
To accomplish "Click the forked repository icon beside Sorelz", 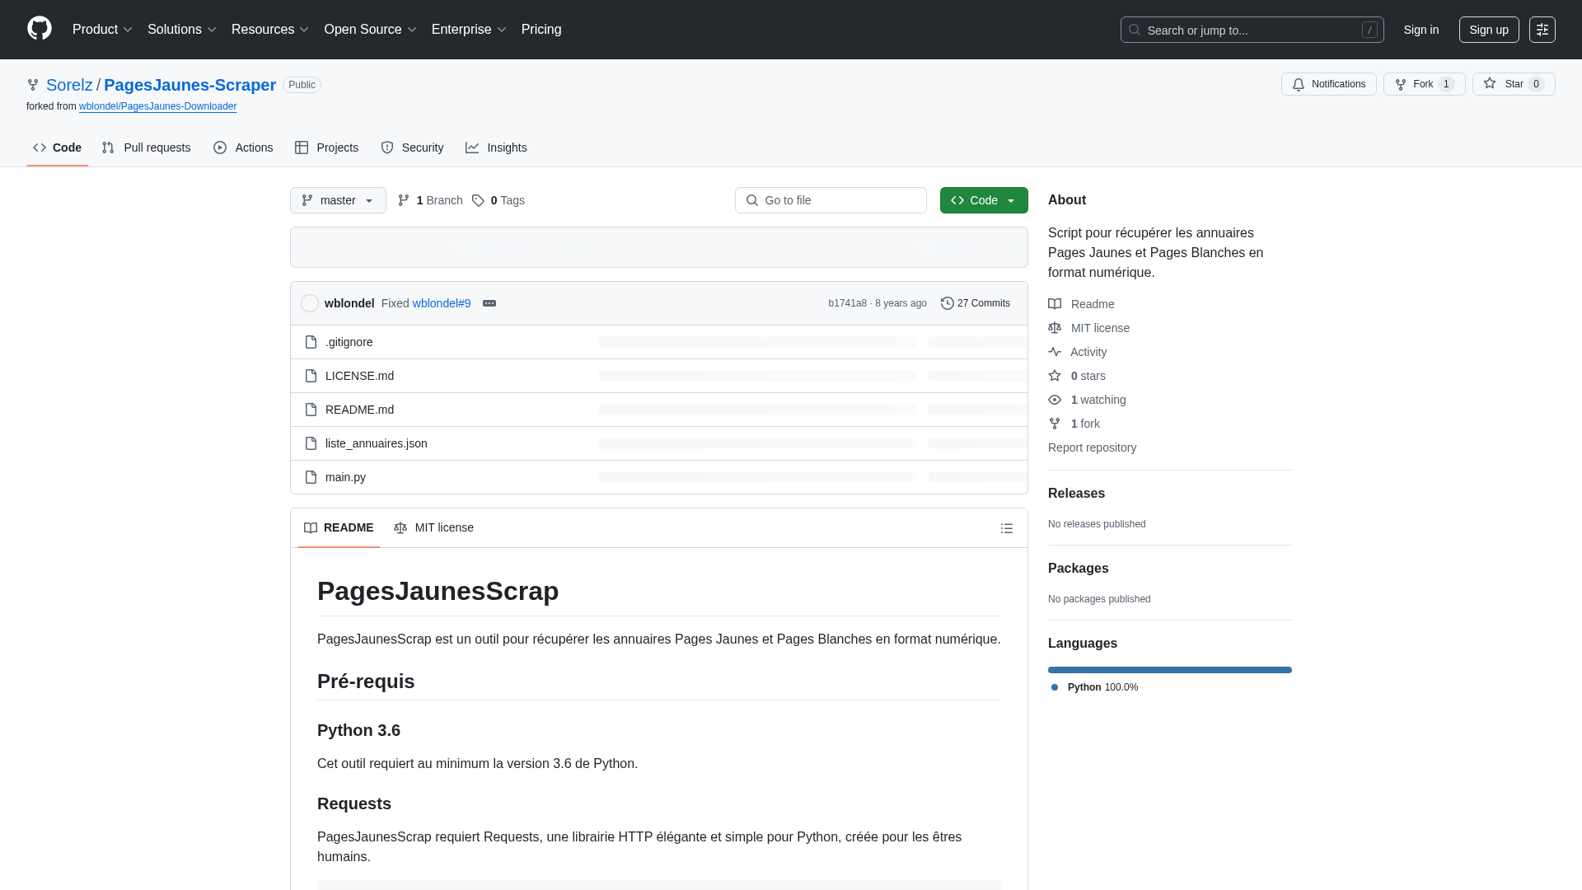I will pyautogui.click(x=33, y=85).
